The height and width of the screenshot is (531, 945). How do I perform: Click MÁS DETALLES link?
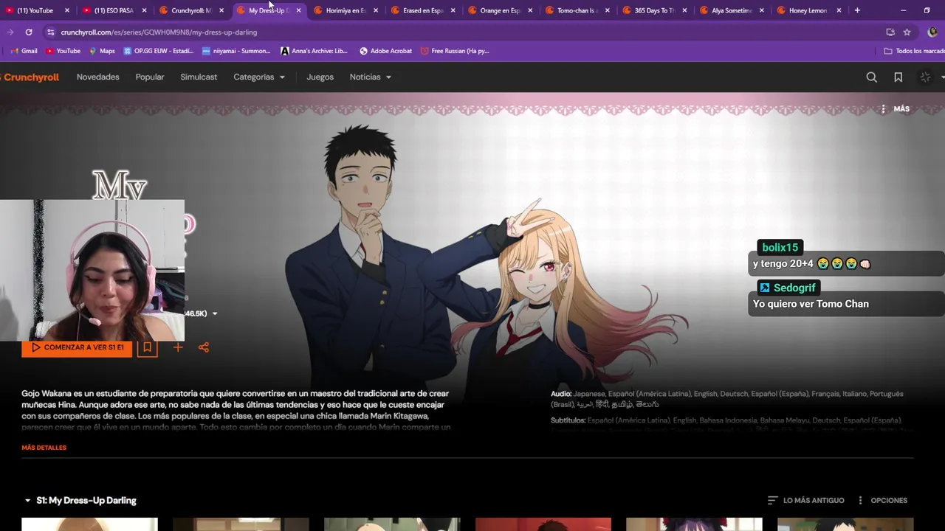point(44,448)
